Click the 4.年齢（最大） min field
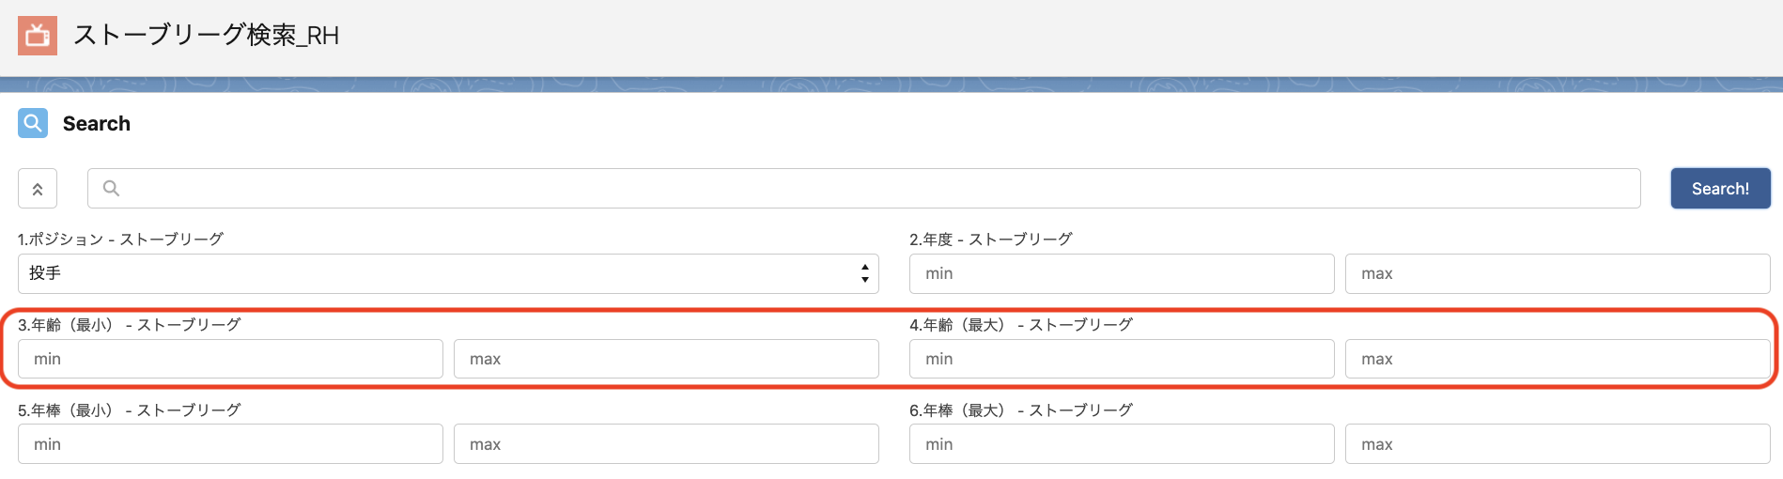1783x479 pixels. (1122, 359)
